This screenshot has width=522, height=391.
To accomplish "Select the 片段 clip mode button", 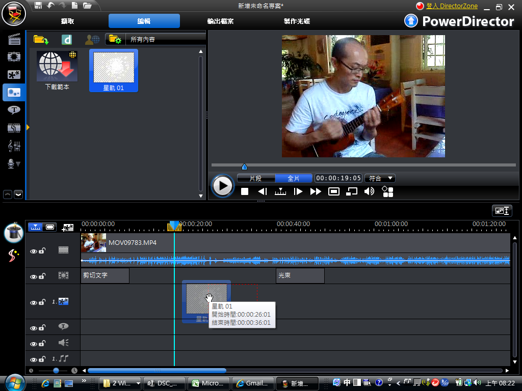I will click(255, 178).
